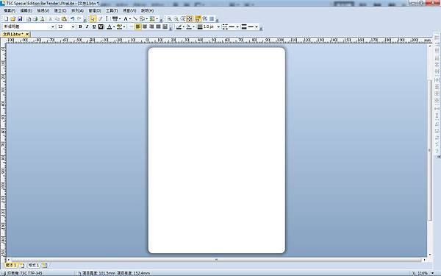Screen dimensions: 441x276
Task: Open the Create (C) menu
Action: coord(60,10)
